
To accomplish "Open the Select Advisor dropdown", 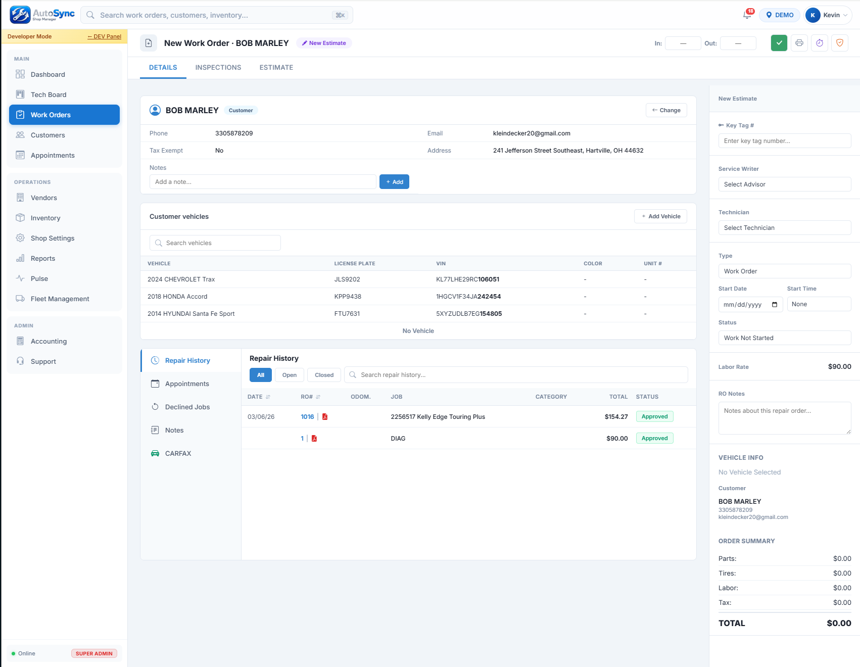I will coord(784,184).
